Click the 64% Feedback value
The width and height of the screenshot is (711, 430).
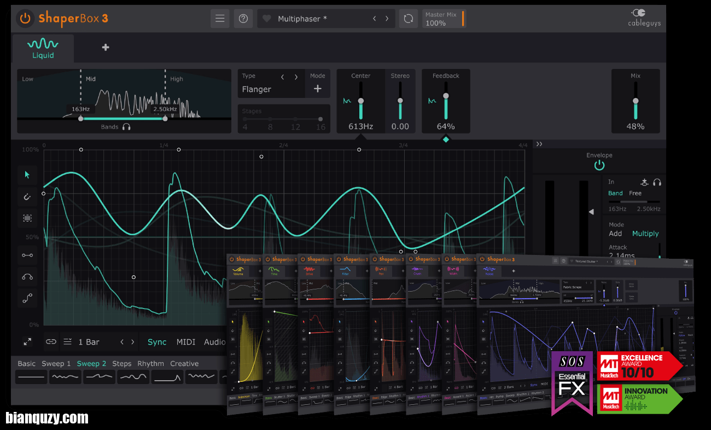click(446, 126)
